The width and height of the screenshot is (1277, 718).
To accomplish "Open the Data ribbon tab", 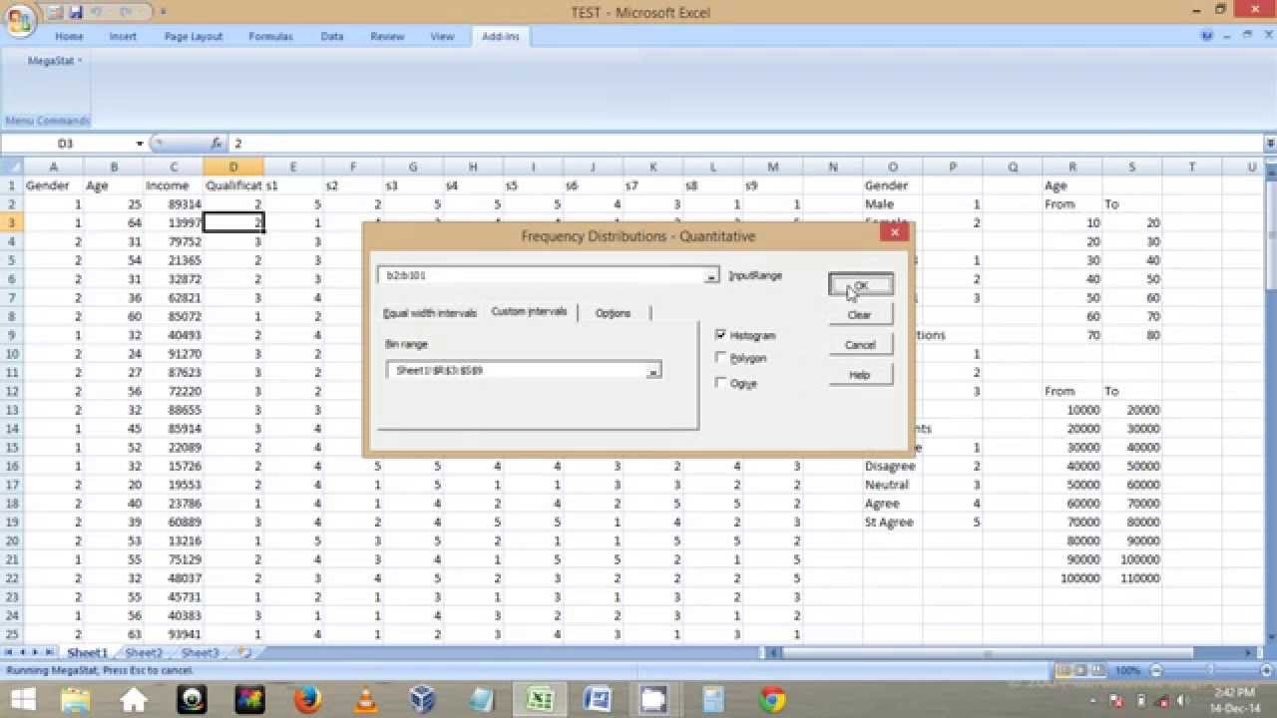I will pos(332,36).
